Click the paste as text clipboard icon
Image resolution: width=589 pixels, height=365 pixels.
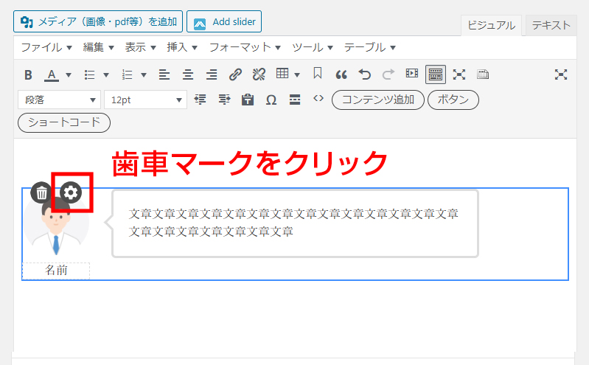248,100
